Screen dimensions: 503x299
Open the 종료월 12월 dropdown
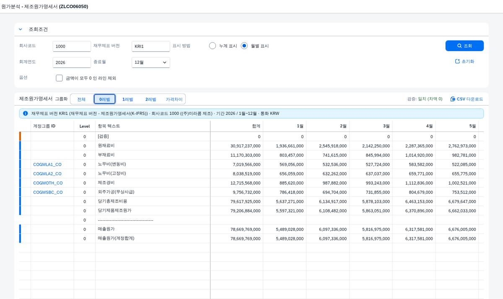click(151, 62)
